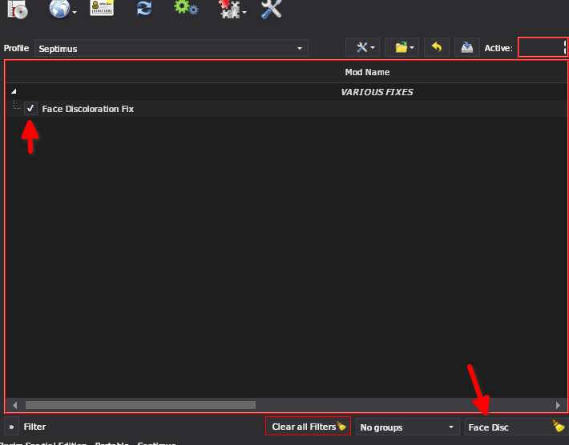Screen dimensions: 569x445
Task: Click the horizontal scrollbar thumb
Action: click(x=140, y=405)
